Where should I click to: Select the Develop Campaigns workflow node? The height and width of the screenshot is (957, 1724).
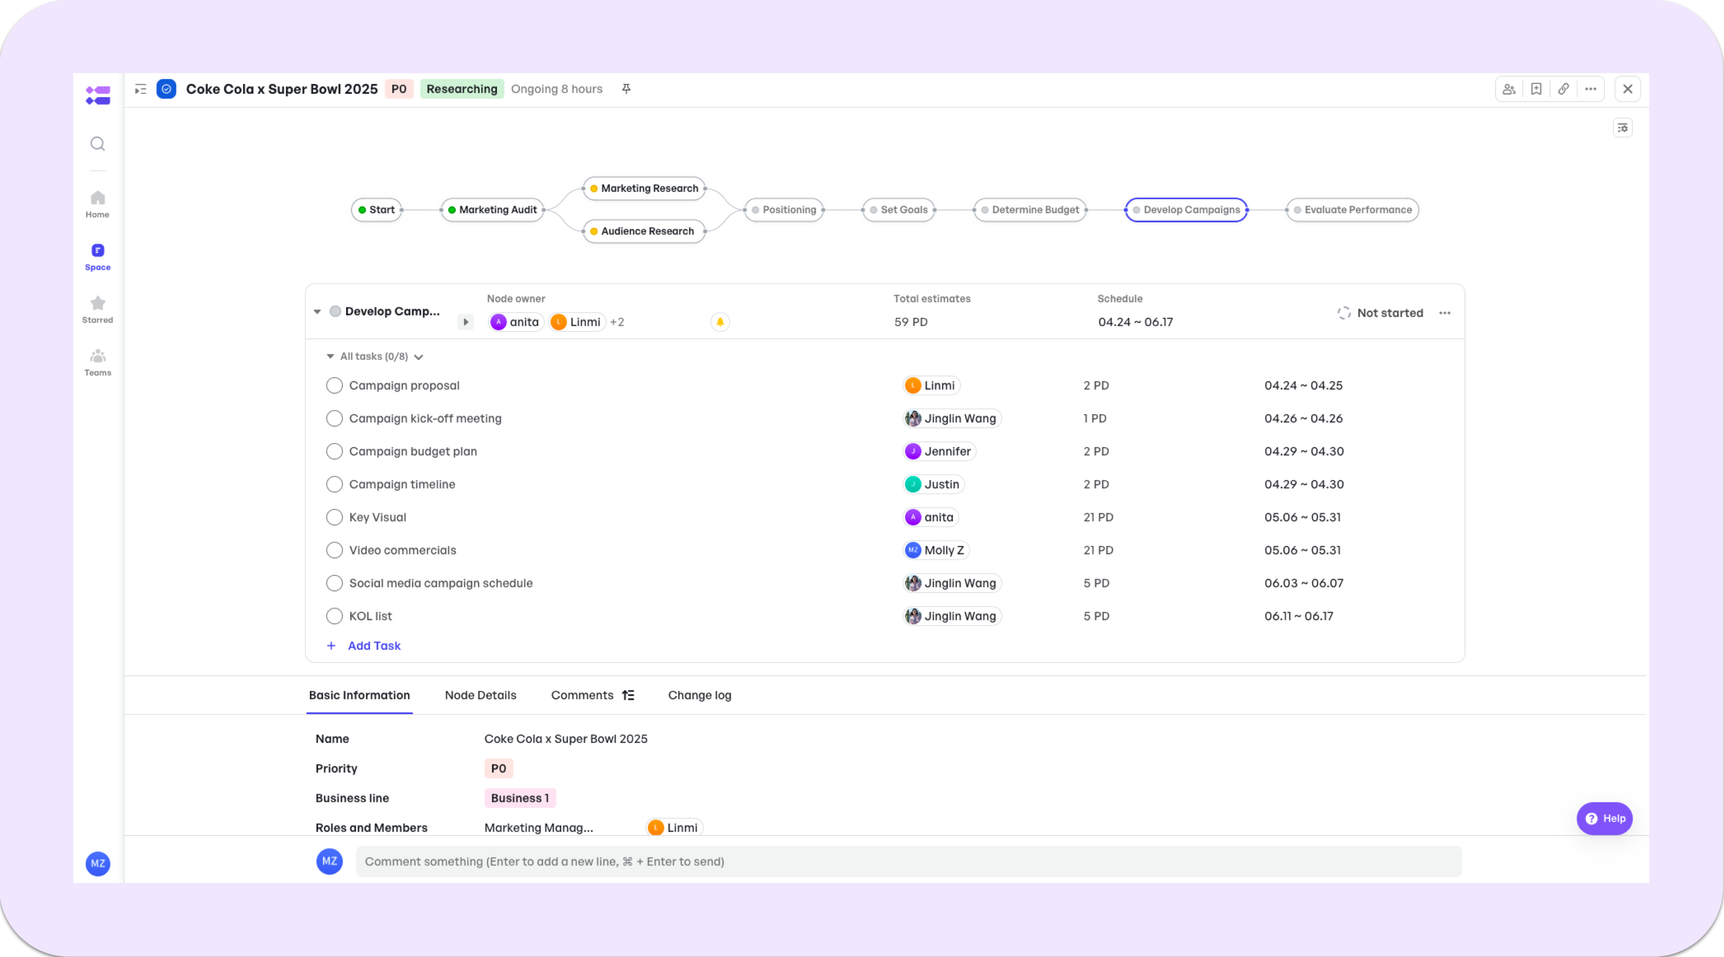click(x=1186, y=209)
